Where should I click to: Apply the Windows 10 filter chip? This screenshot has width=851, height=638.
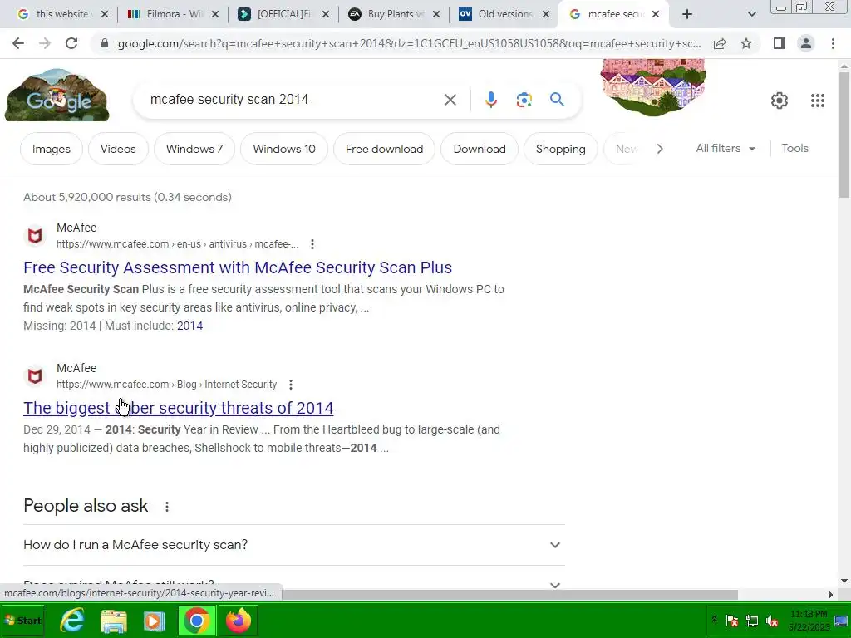click(284, 149)
